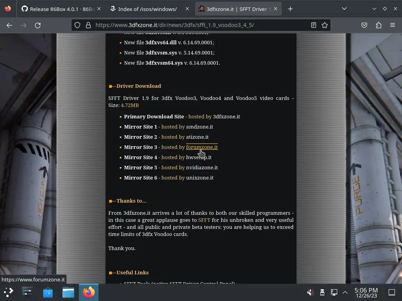Open the KDE application launcher

click(x=9, y=292)
